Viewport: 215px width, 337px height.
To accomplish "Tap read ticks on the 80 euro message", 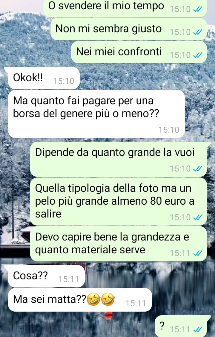I will tap(198, 217).
